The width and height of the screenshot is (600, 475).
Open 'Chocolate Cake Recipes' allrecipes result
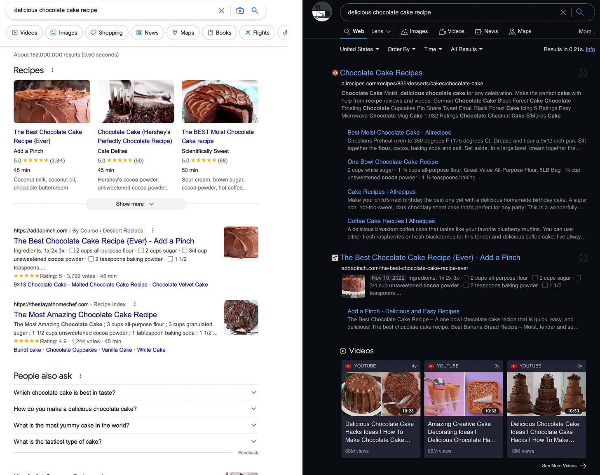[381, 73]
